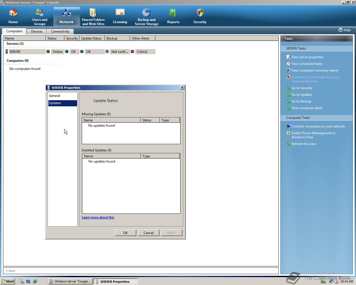The width and height of the screenshot is (356, 285).
Task: Open Backup and Server Storage
Action: (147, 17)
